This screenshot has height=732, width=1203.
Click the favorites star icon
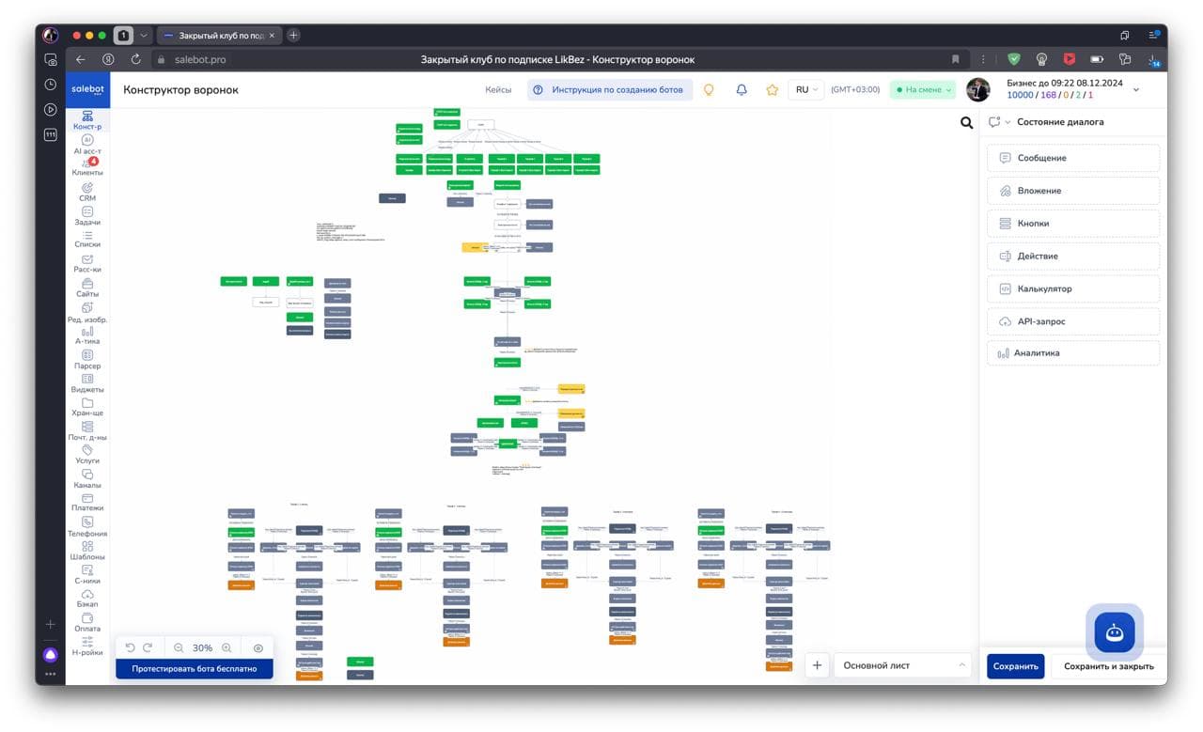pyautogui.click(x=772, y=90)
